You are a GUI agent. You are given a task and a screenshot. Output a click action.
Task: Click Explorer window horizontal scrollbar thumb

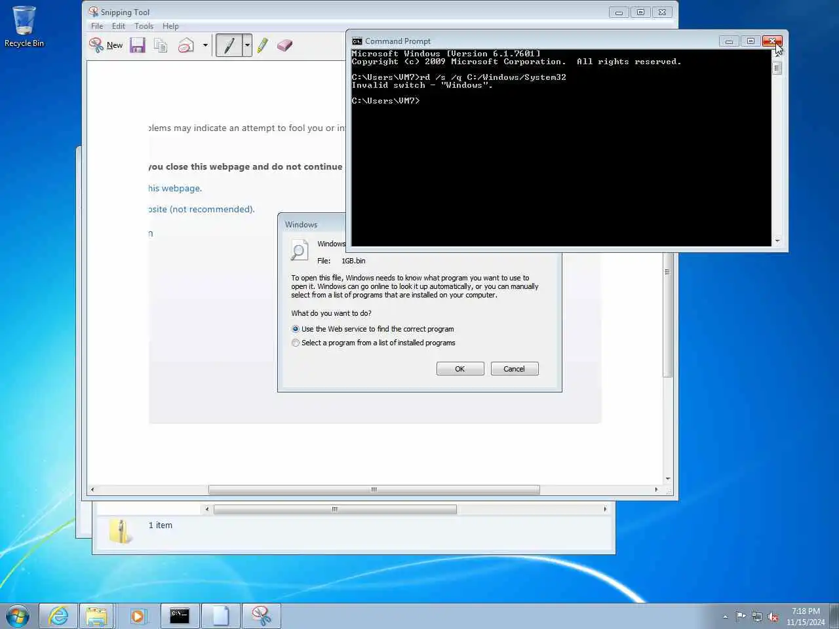click(335, 509)
